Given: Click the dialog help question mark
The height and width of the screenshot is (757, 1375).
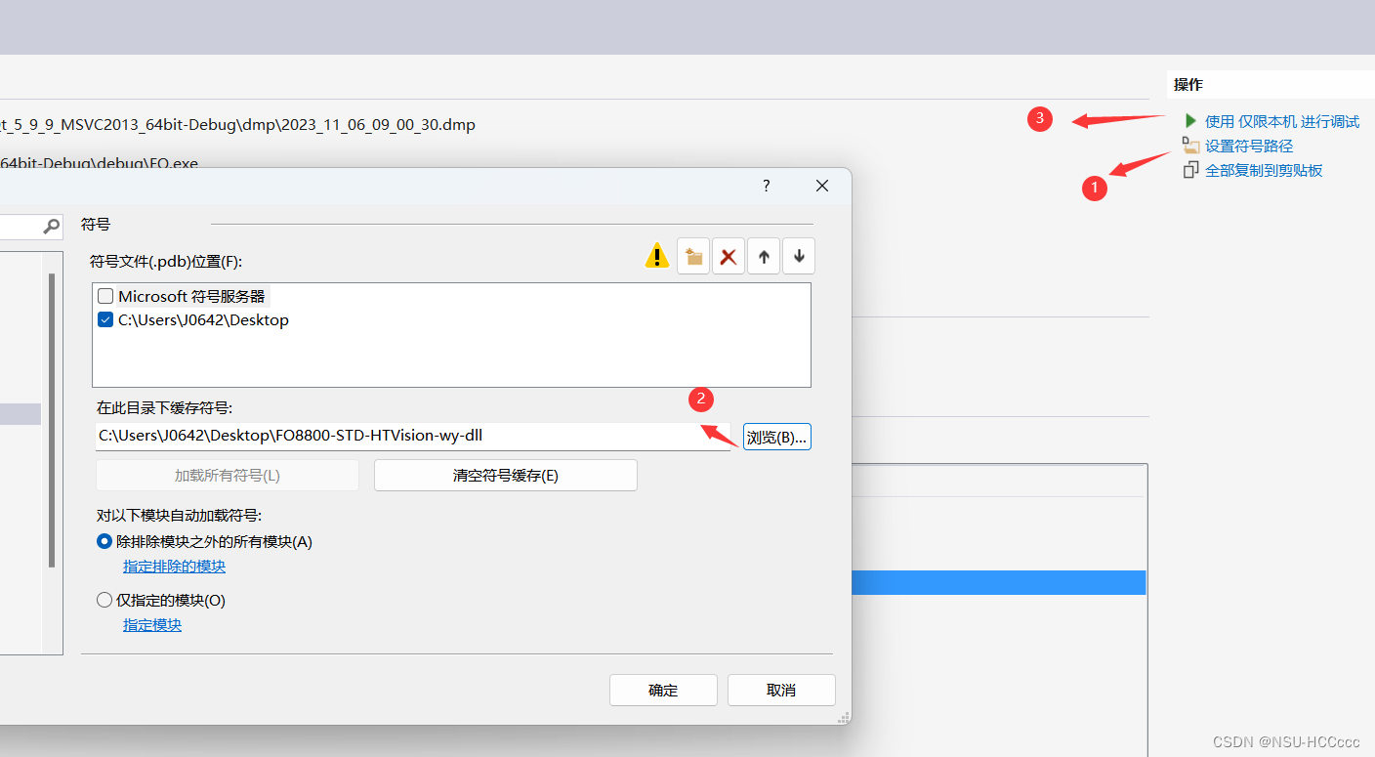Looking at the screenshot, I should [766, 186].
